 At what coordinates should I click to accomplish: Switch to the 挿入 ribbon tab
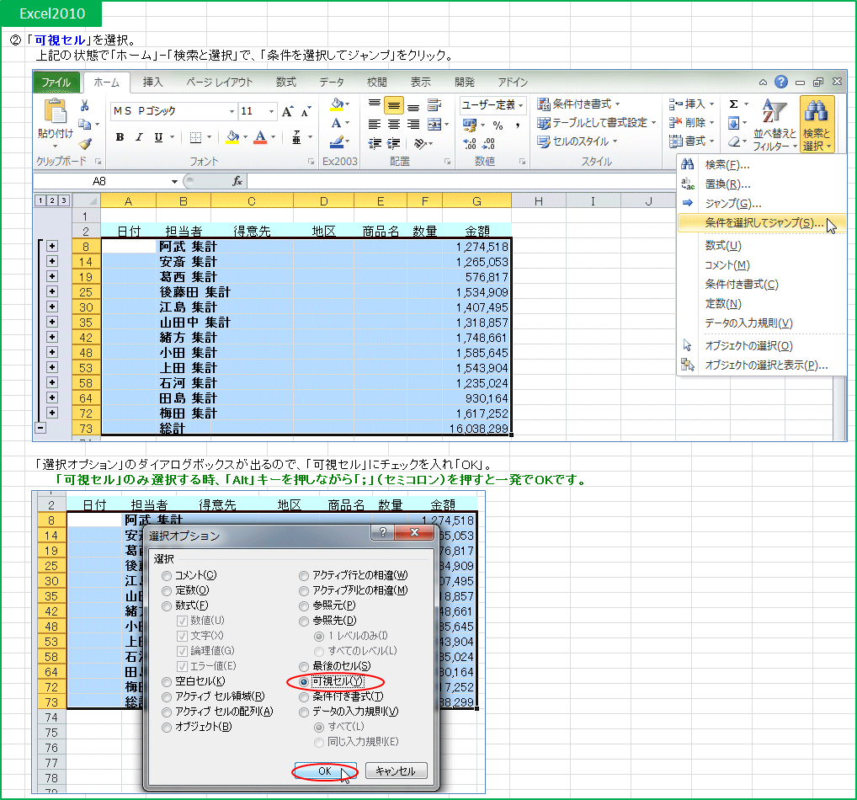[x=152, y=83]
